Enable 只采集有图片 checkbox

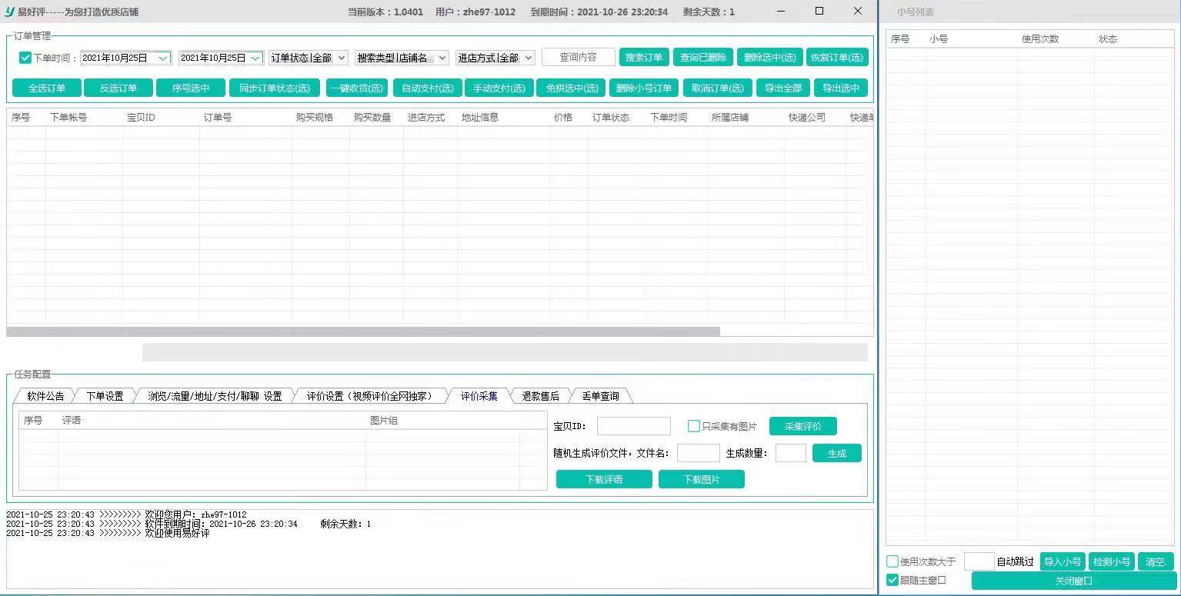[x=694, y=426]
